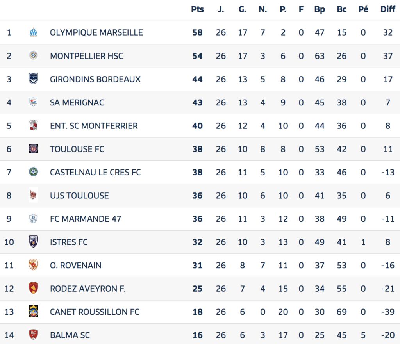Click the Pé column header

click(363, 9)
